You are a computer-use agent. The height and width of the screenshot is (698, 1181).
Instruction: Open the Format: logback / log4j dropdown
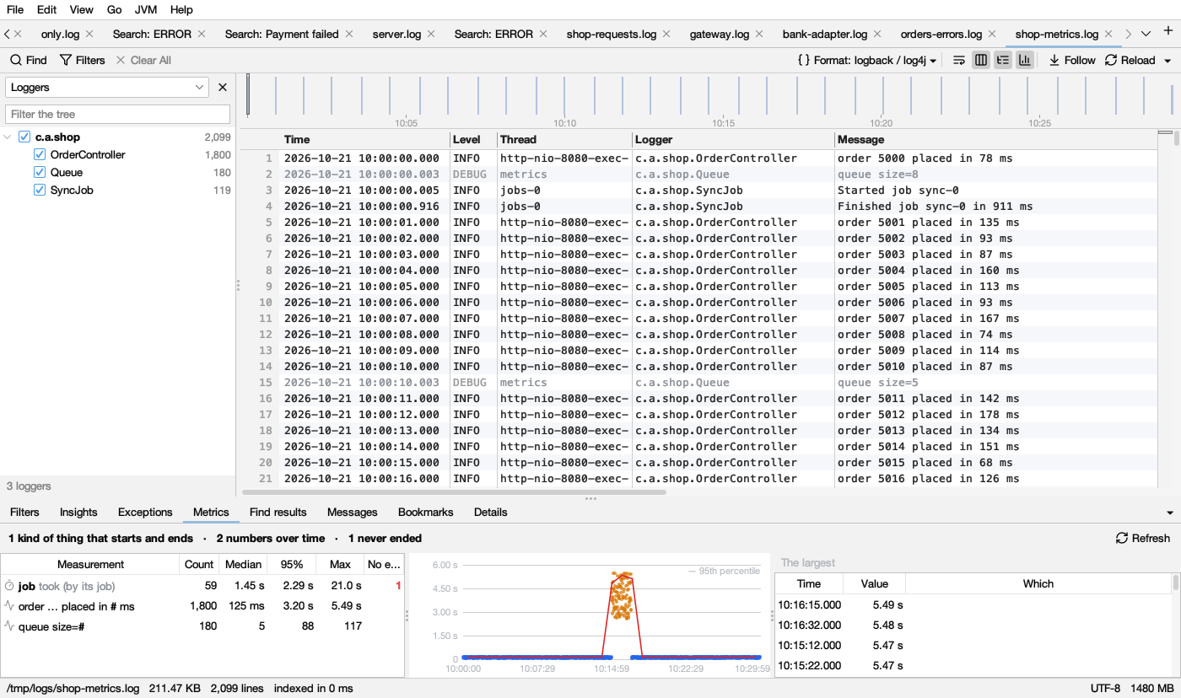(x=867, y=60)
